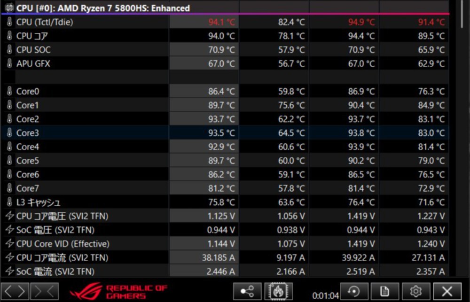Click the collapse columns arrows button

tap(45, 291)
